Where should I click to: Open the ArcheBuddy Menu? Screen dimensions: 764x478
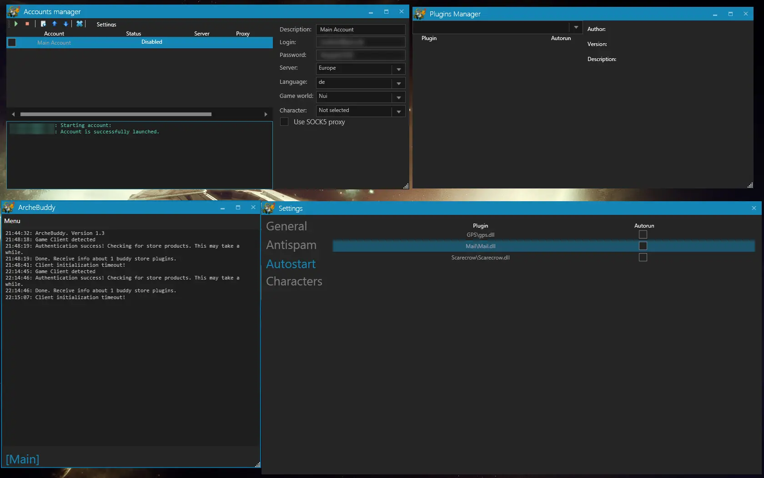tap(12, 221)
